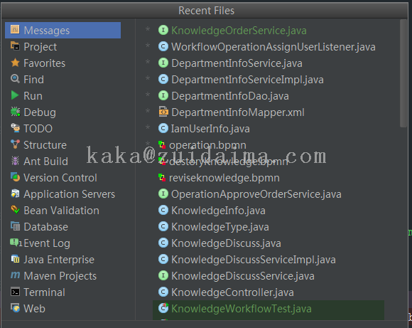Image resolution: width=412 pixels, height=328 pixels.
Task: Click the Favorites star icon
Action: click(15, 63)
